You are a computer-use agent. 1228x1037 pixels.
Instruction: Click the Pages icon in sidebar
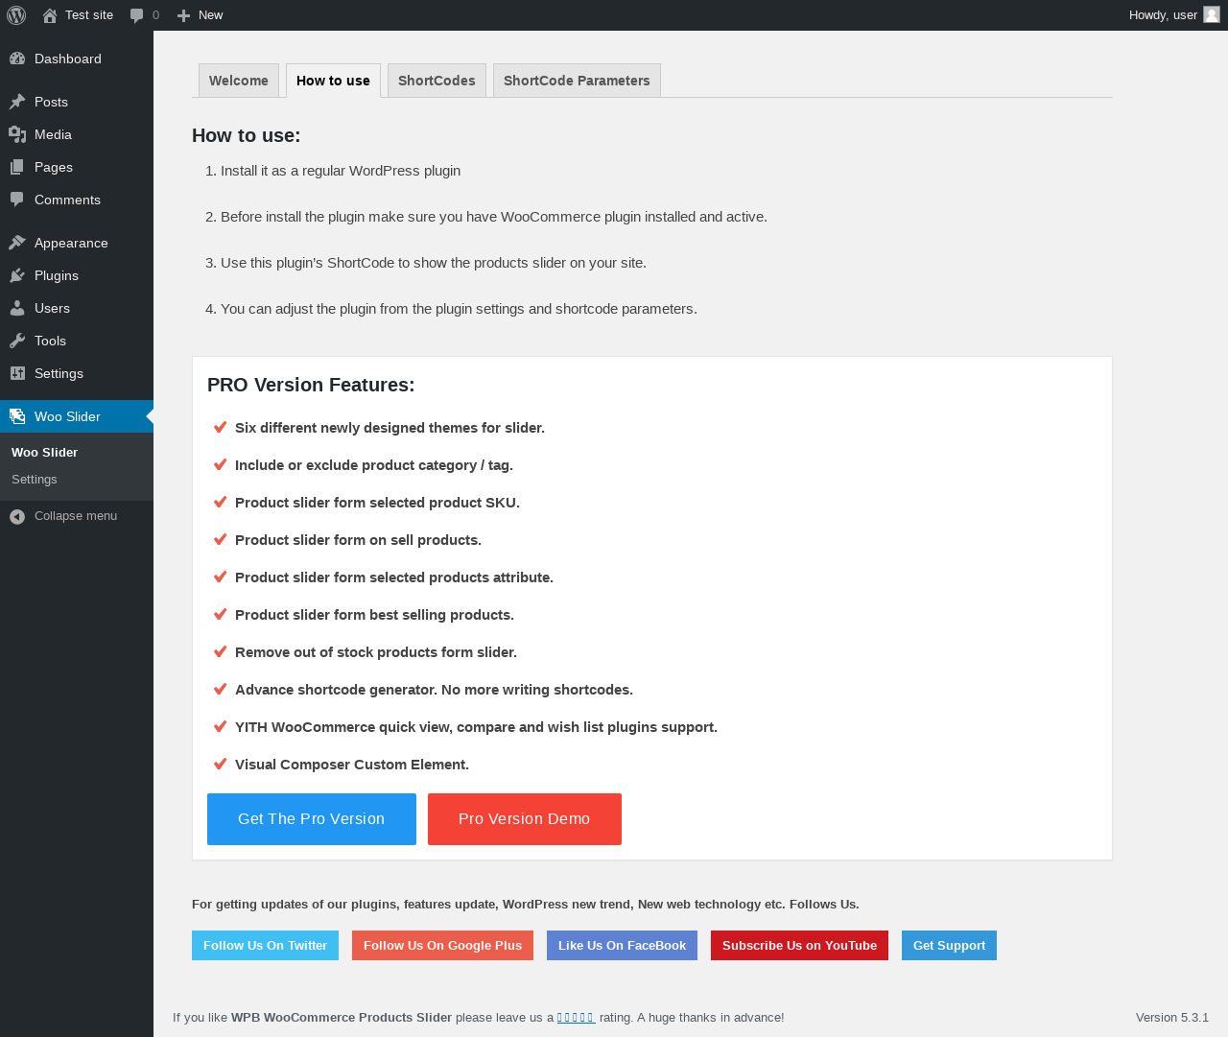pos(17,167)
